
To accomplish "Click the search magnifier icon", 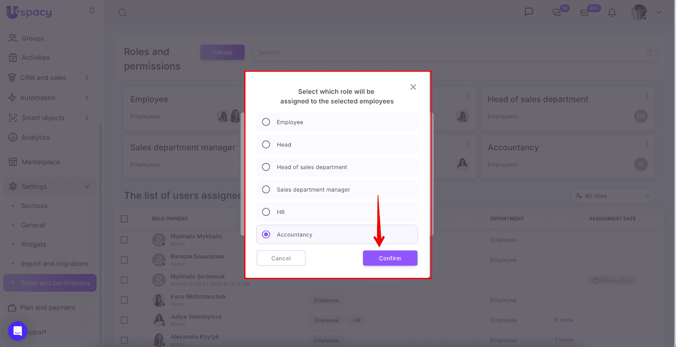I will pos(123,13).
